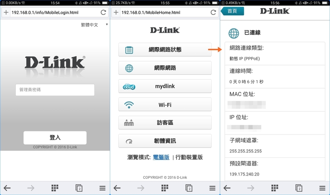Reload the MobileHome.html page

(213, 12)
